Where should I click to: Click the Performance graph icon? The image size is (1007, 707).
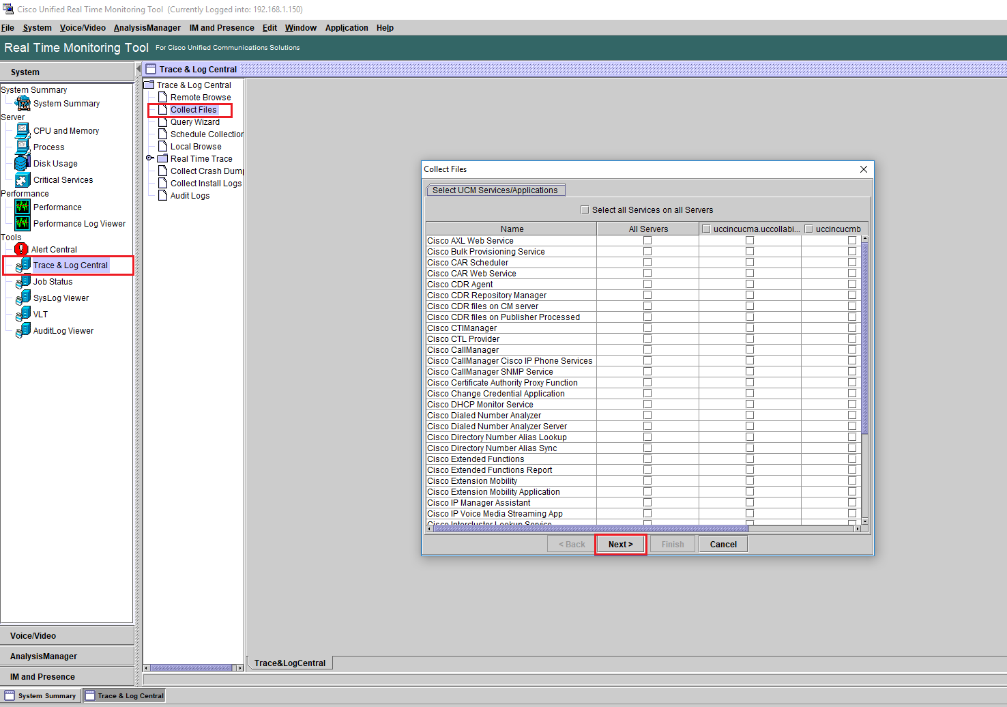(23, 207)
